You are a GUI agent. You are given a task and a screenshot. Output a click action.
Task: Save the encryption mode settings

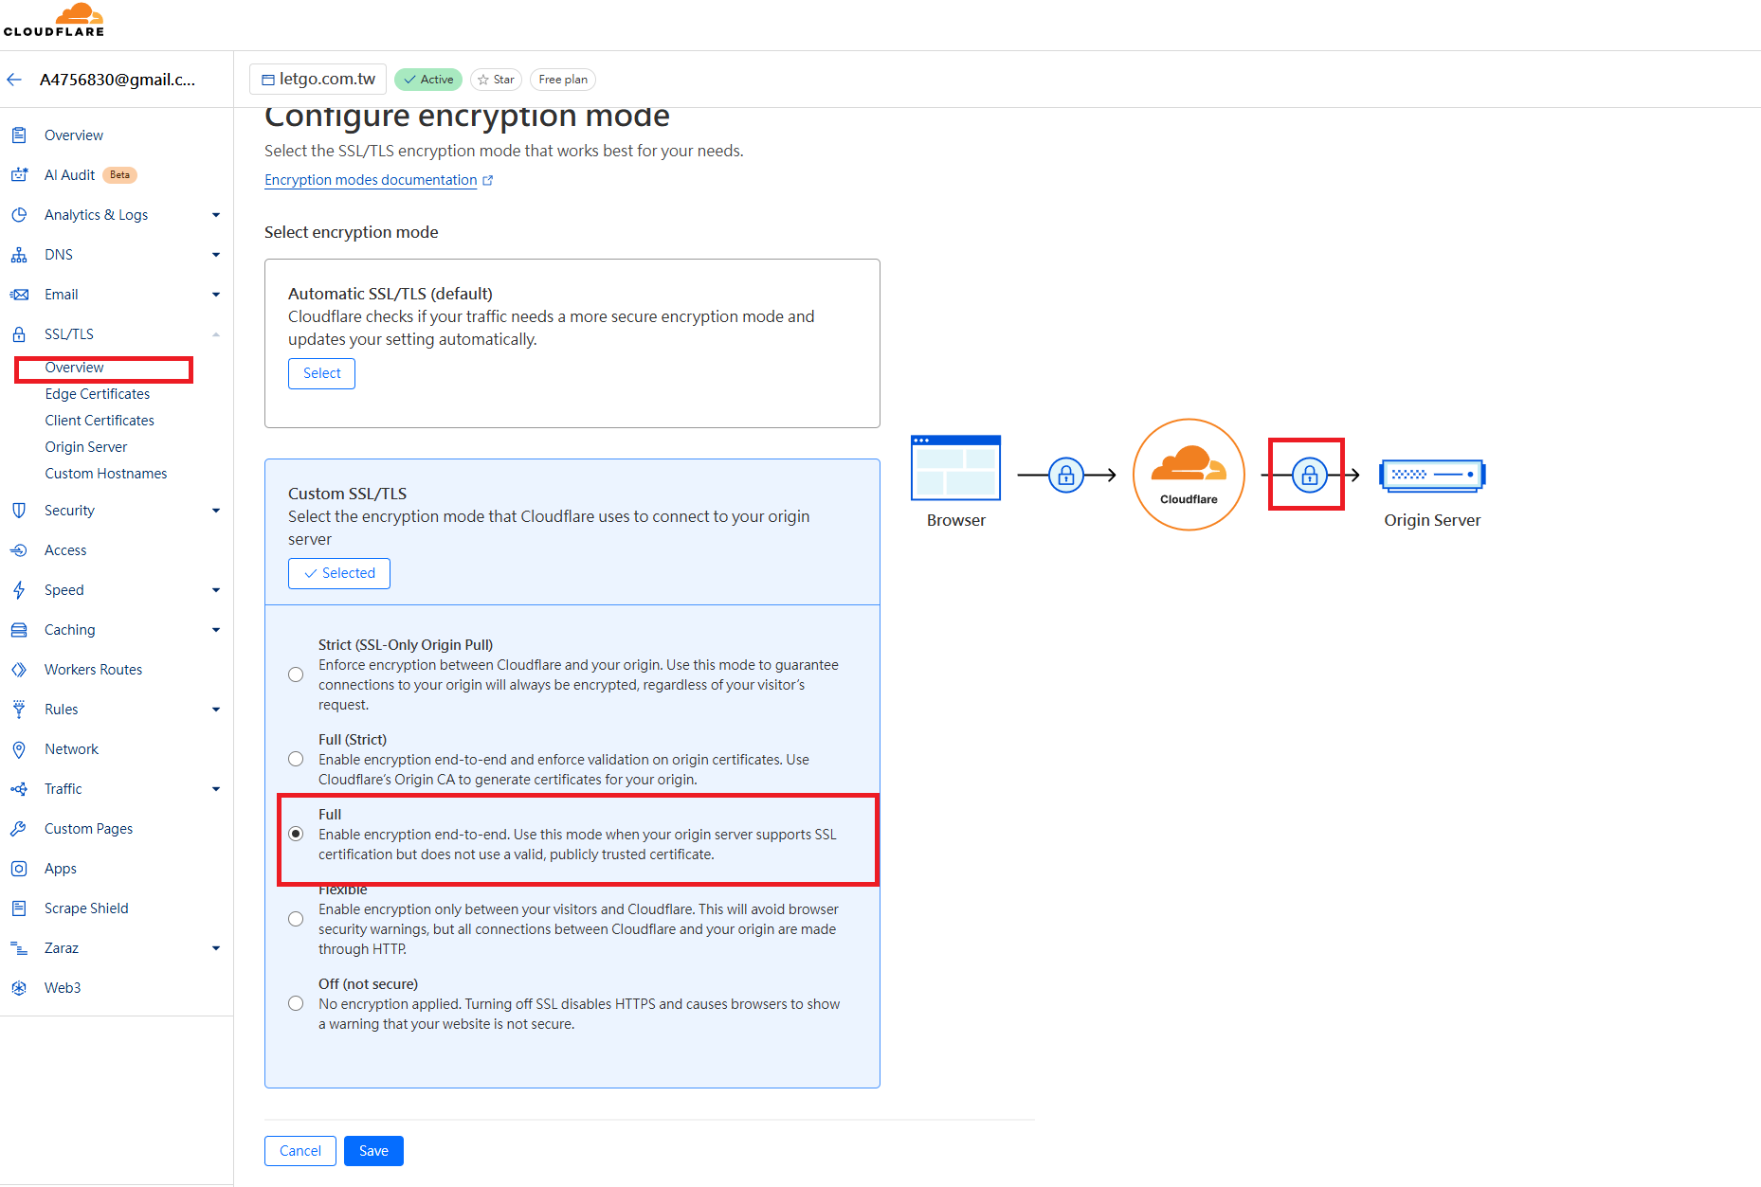372,1150
